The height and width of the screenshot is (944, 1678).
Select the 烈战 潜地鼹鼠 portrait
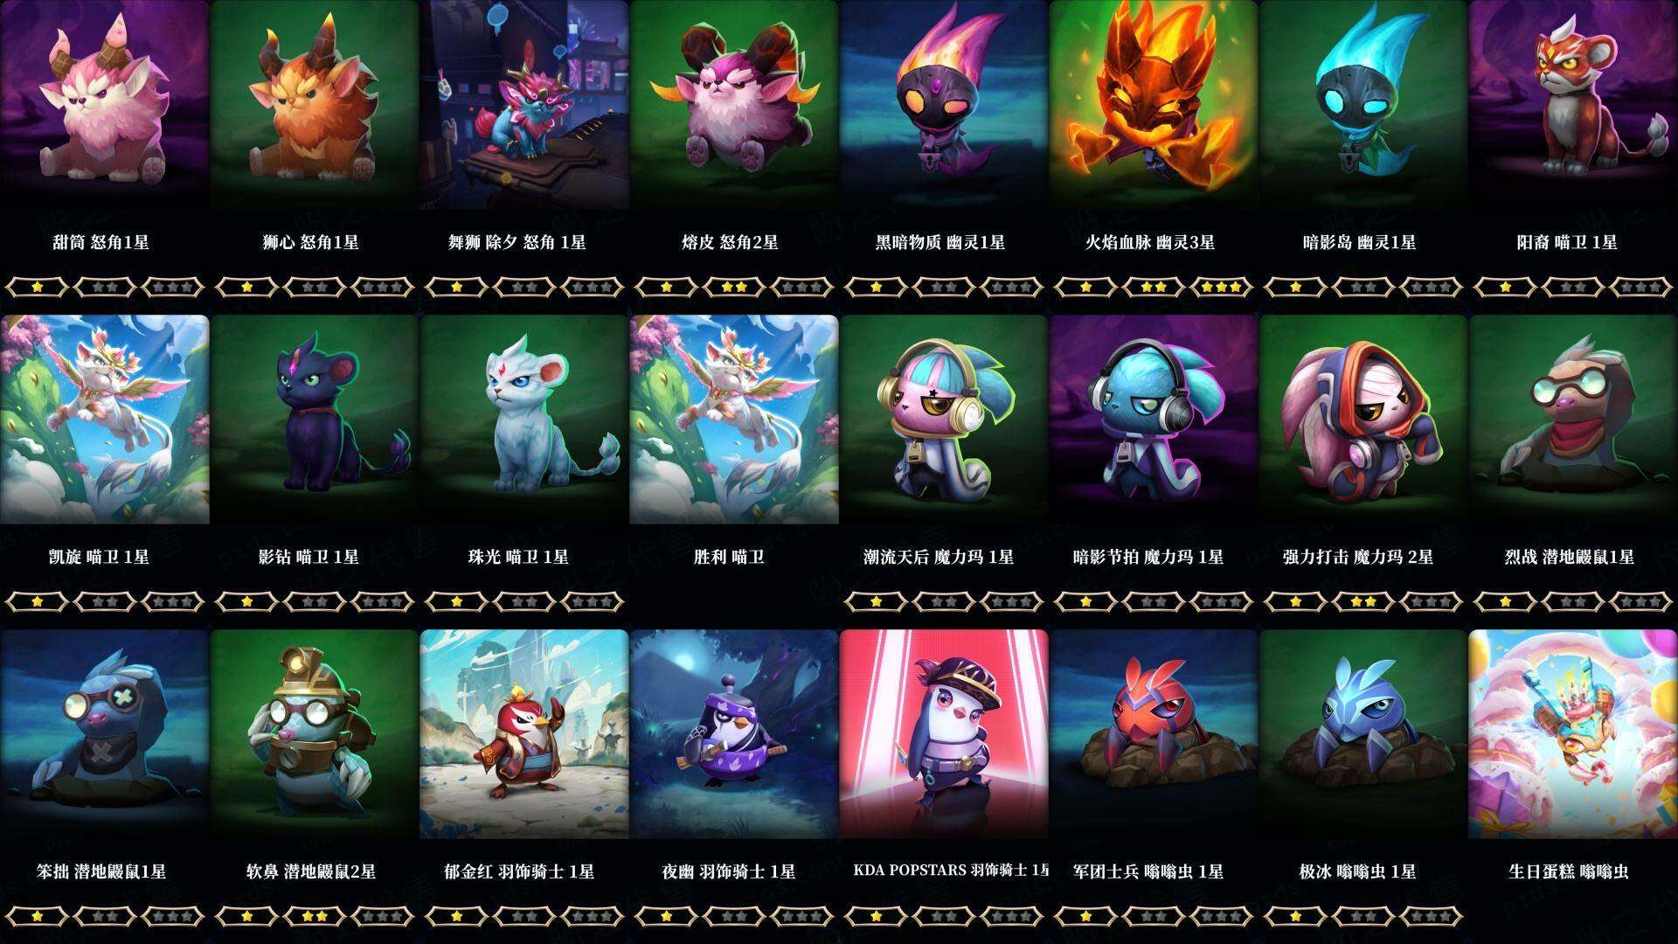point(1573,420)
